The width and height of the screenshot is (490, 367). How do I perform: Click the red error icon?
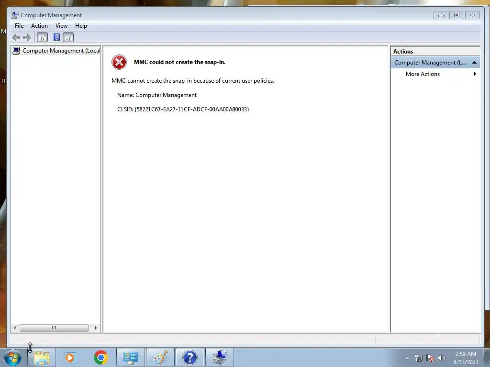coord(119,62)
